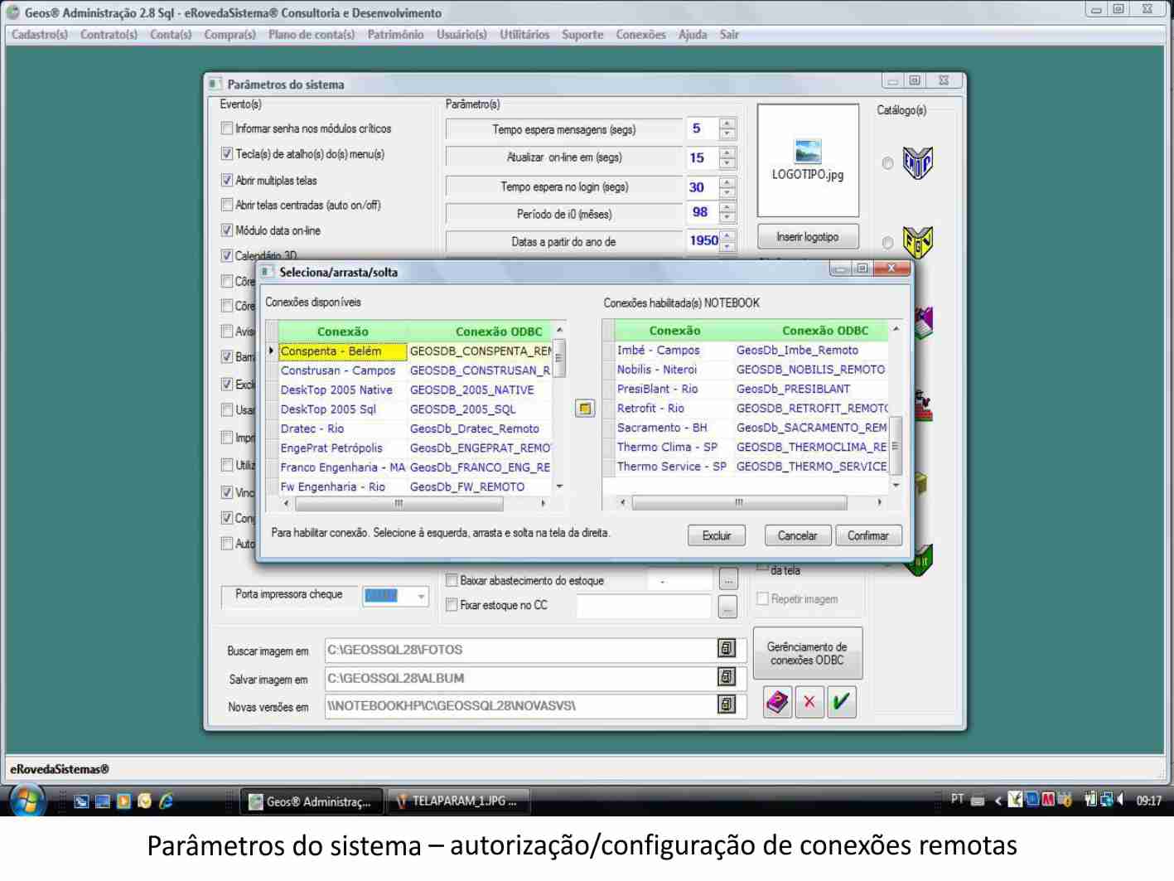Click browse icon next to C:\GEOSSQL28\FOTOS
The width and height of the screenshot is (1174, 881).
click(727, 649)
